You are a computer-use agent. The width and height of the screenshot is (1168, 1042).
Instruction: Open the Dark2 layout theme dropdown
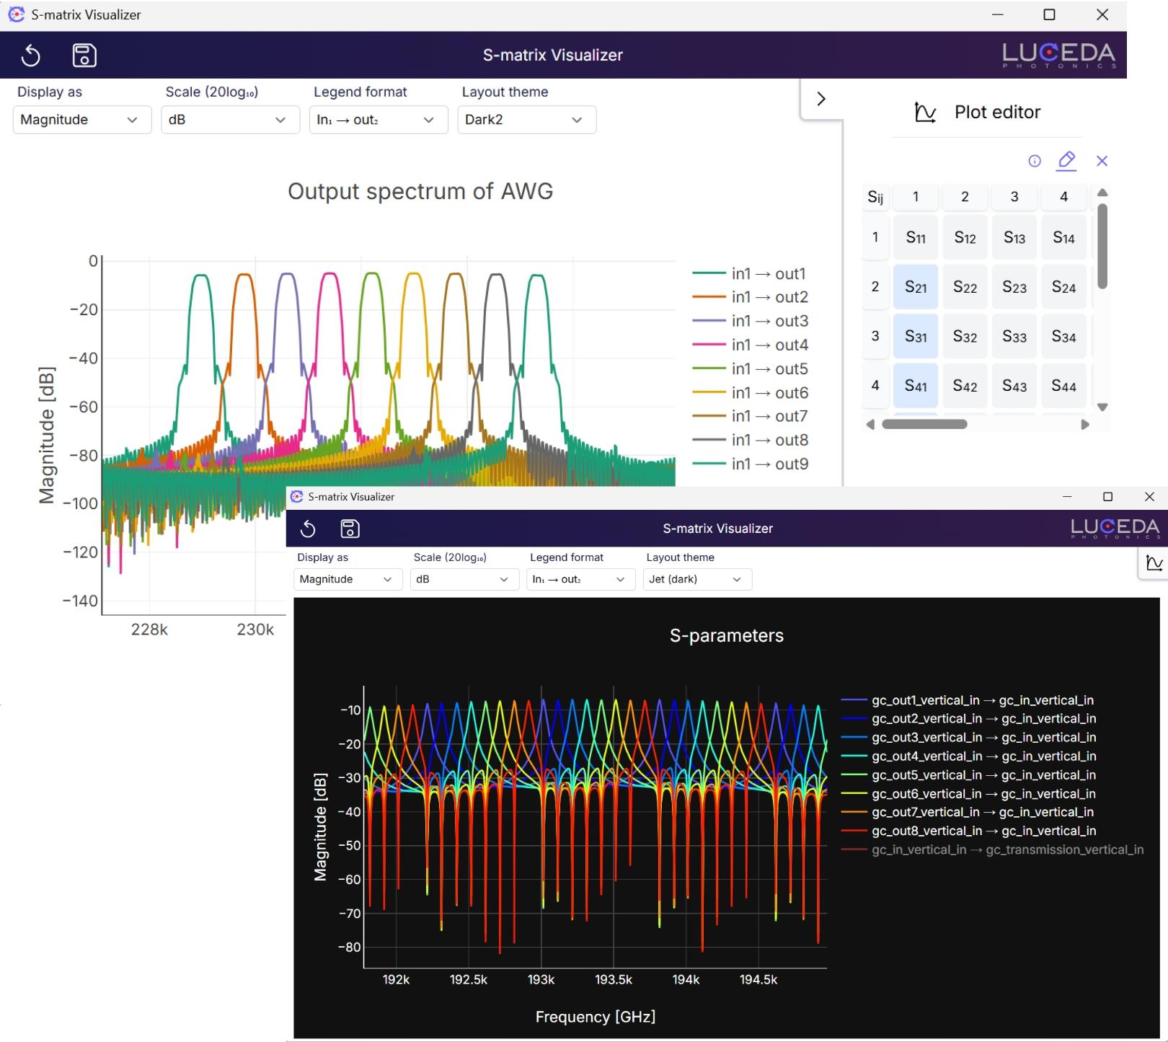(x=526, y=120)
